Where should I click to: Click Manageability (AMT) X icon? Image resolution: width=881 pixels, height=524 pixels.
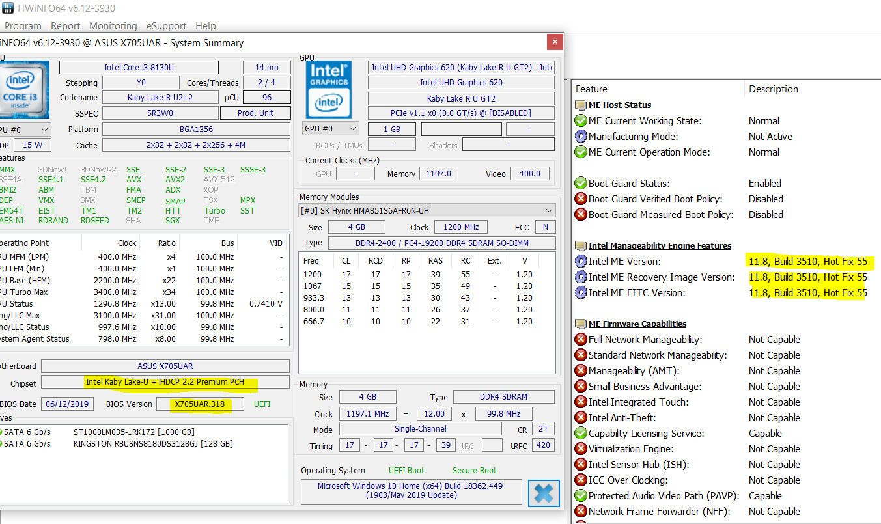581,371
